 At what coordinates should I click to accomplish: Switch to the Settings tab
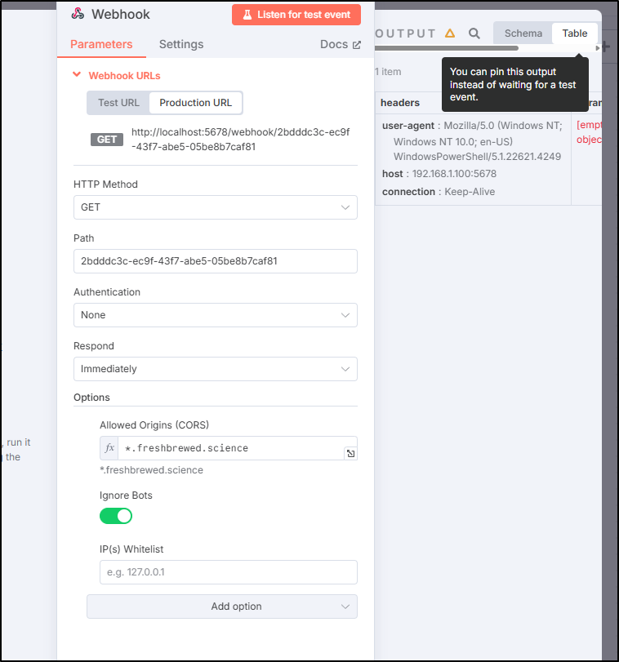[x=181, y=44]
